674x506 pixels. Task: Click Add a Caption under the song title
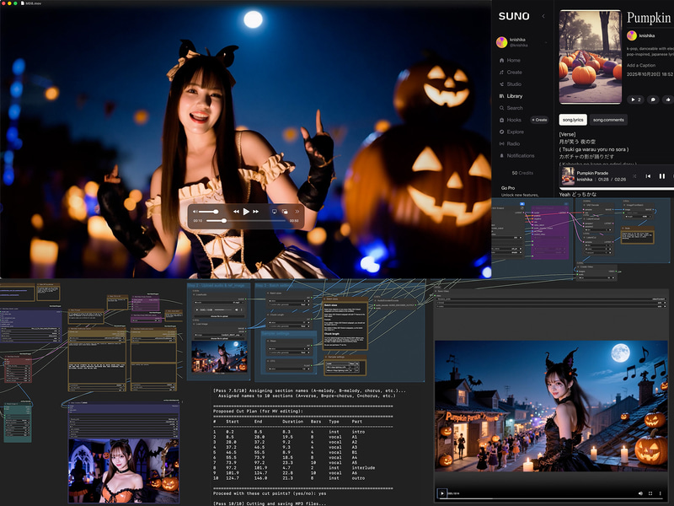[x=642, y=65]
